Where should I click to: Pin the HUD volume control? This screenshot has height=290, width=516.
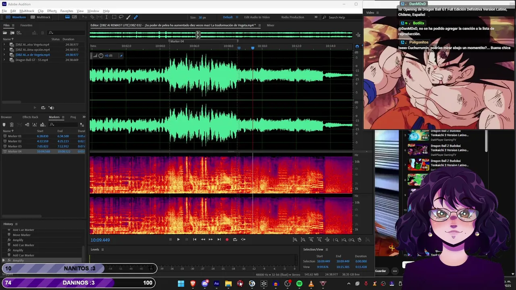pyautogui.click(x=121, y=56)
